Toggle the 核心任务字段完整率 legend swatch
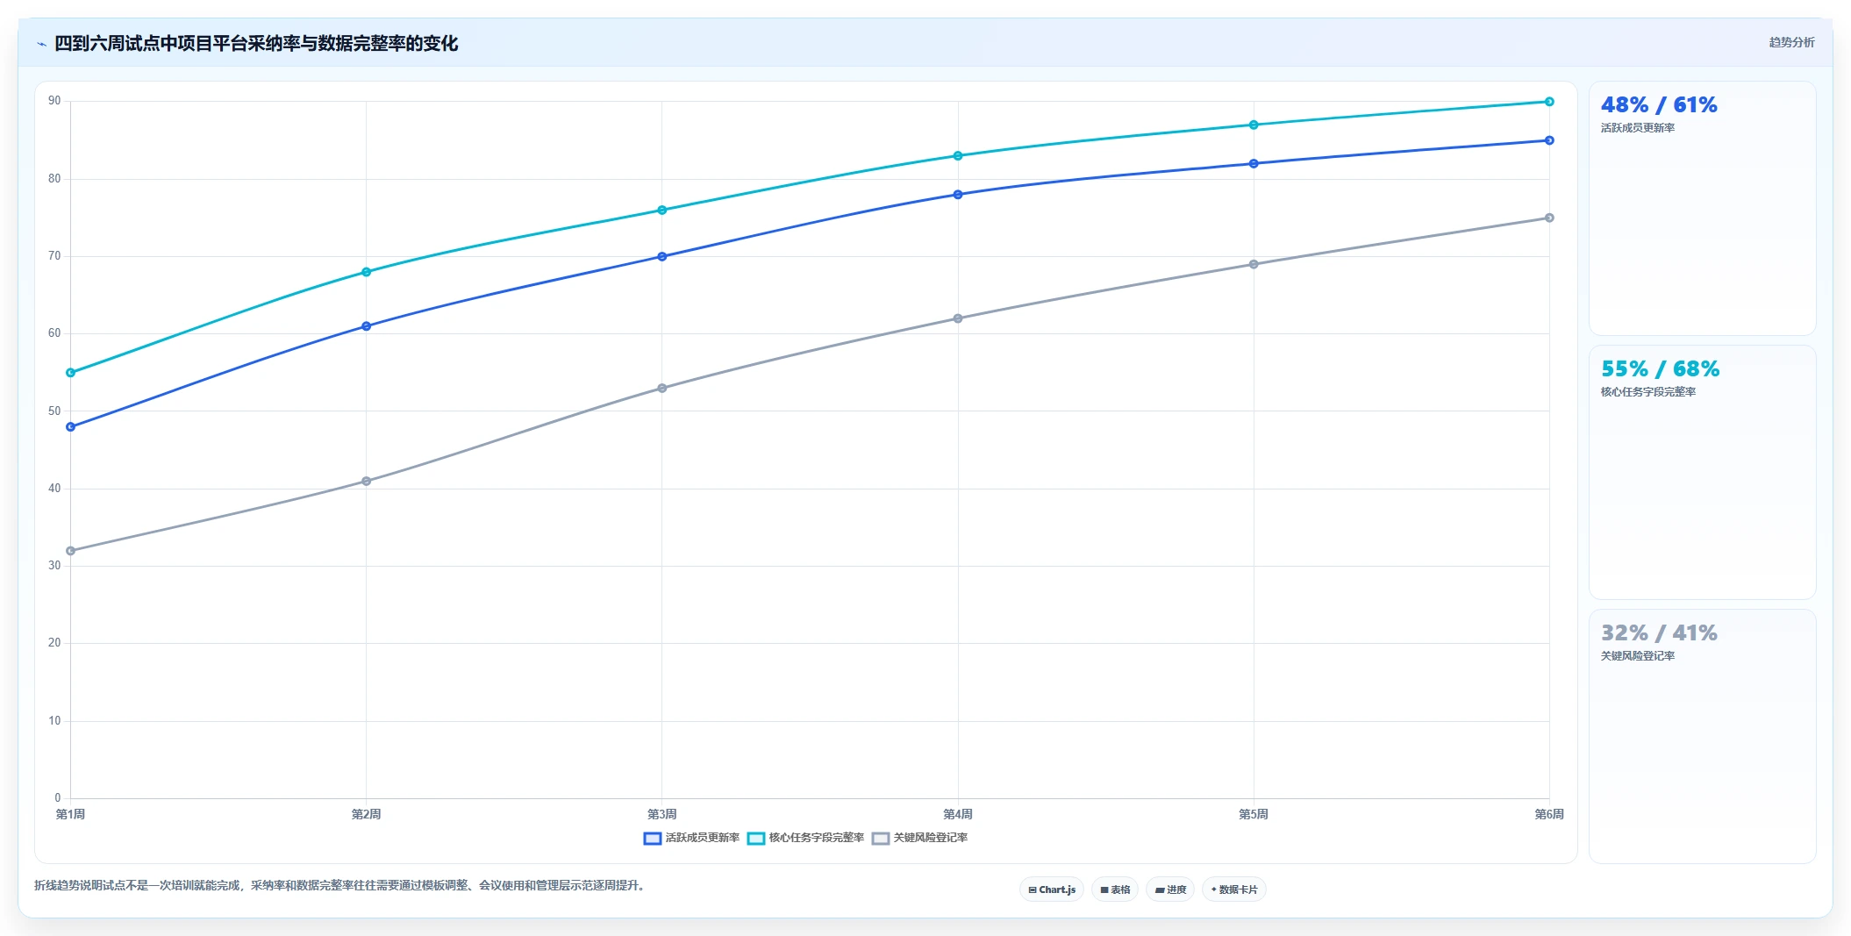The image size is (1851, 936). tap(756, 839)
